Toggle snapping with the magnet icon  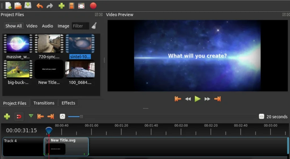19,116
